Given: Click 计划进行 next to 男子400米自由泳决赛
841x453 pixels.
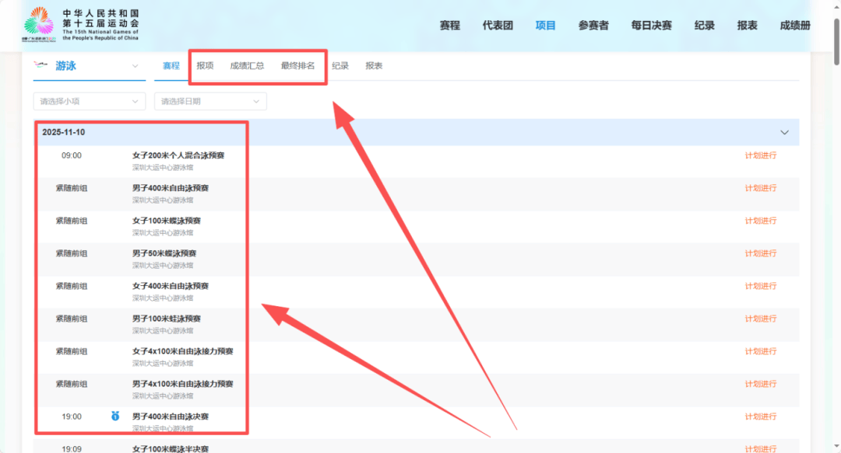Looking at the screenshot, I should coord(761,416).
